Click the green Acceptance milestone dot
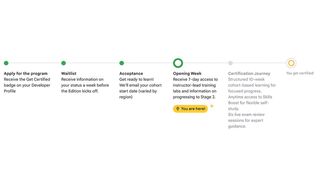 [x=121, y=63]
